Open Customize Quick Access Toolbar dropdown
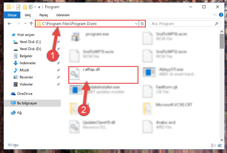The width and height of the screenshot is (227, 153). tap(39, 7)
